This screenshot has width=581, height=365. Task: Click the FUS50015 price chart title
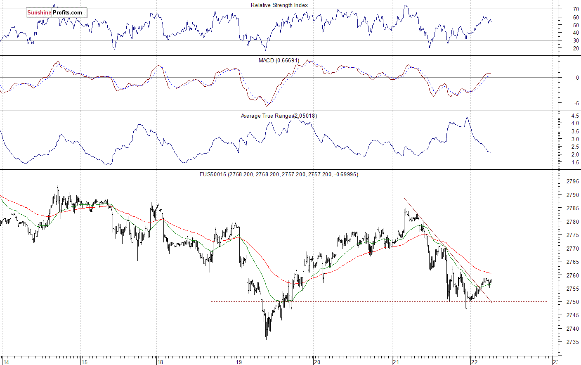click(279, 174)
